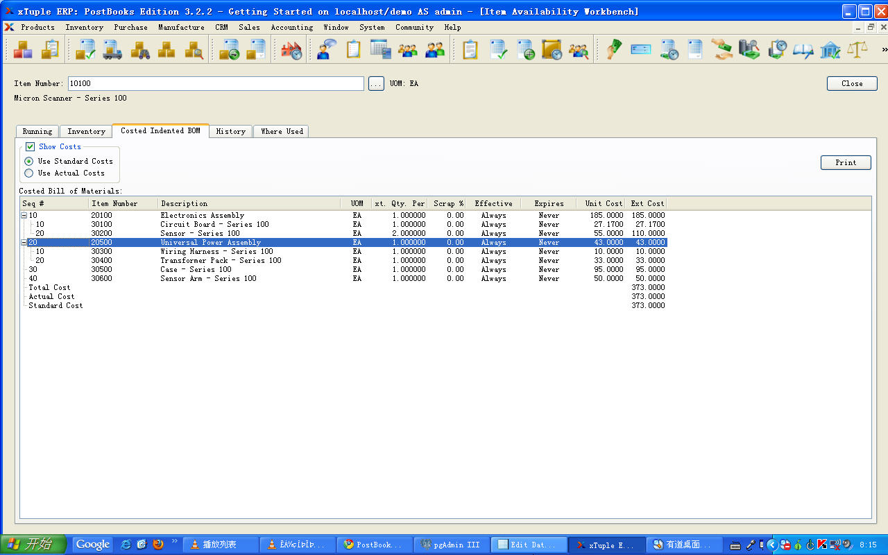Click the blue check payment icon
888x555 pixels.
[x=641, y=50]
